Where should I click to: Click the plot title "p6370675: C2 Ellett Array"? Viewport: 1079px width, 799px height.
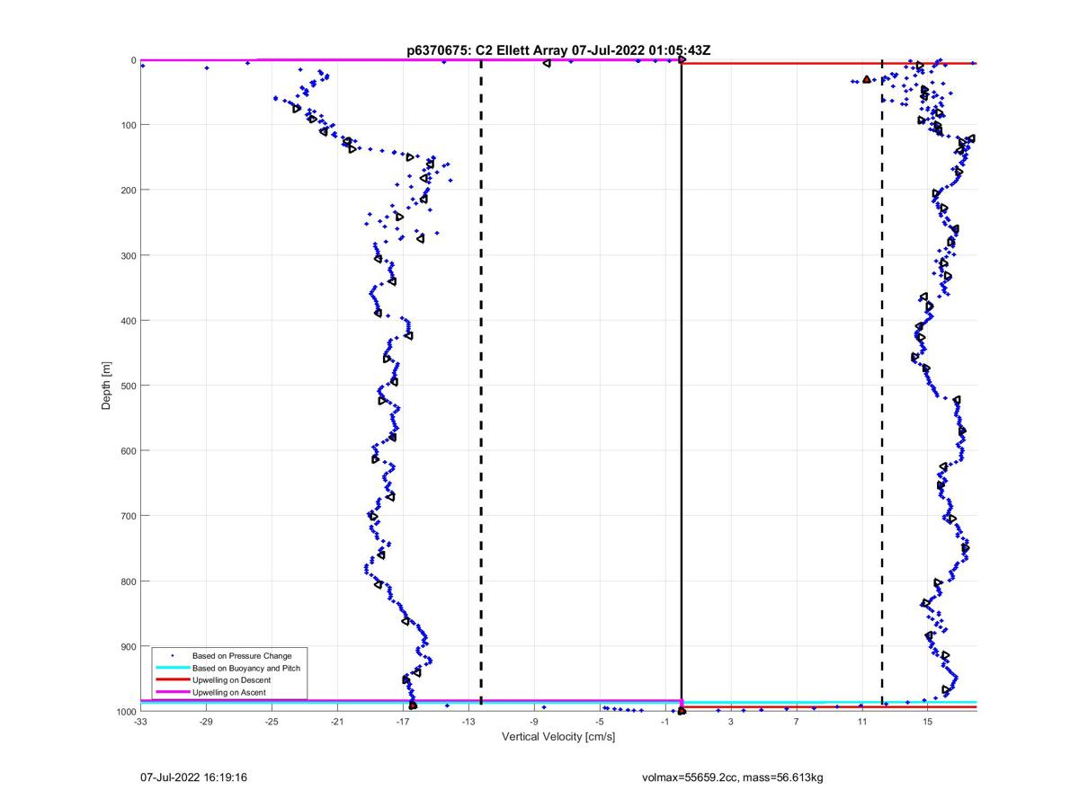click(486, 51)
